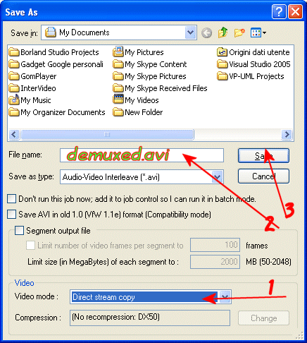The image size is (307, 343).
Task: Click the horizontal scrollbar right arrow
Action: (287, 135)
